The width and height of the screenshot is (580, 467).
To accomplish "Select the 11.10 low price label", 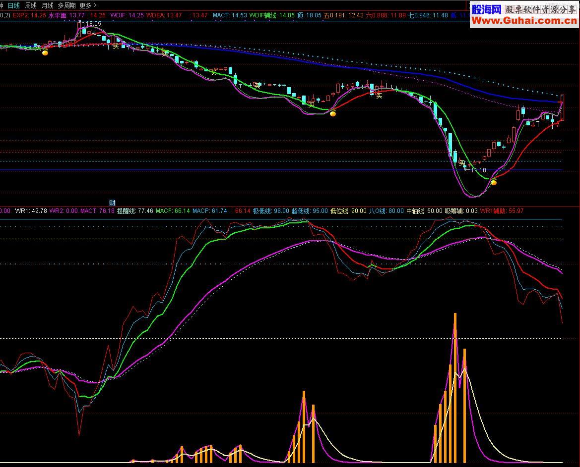I will [x=479, y=170].
